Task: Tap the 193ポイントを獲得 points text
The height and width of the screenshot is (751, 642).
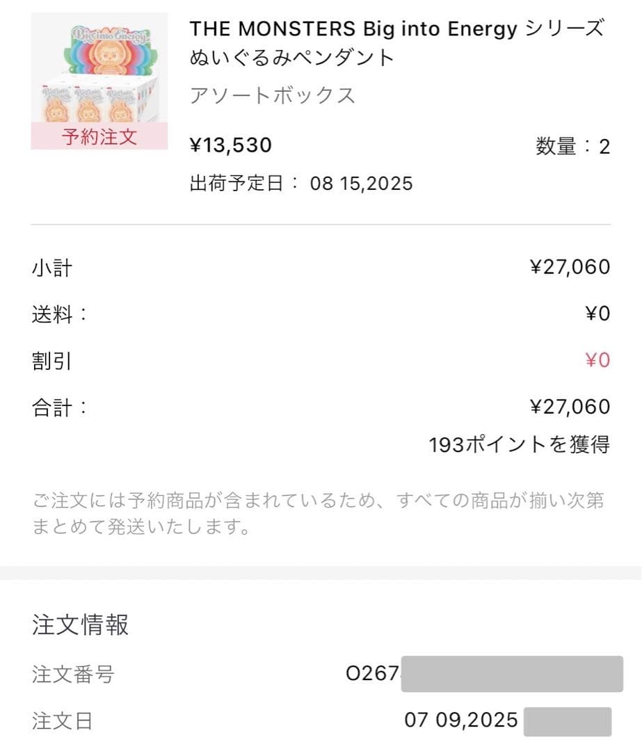Action: tap(519, 444)
